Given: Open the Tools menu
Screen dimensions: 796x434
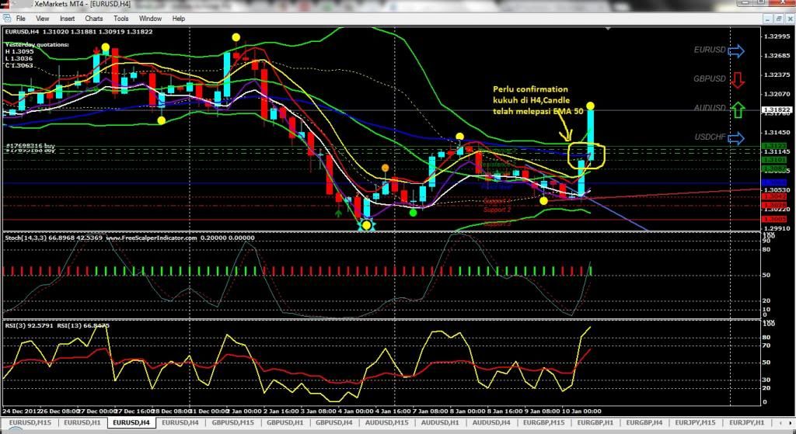Looking at the screenshot, I should [x=121, y=18].
